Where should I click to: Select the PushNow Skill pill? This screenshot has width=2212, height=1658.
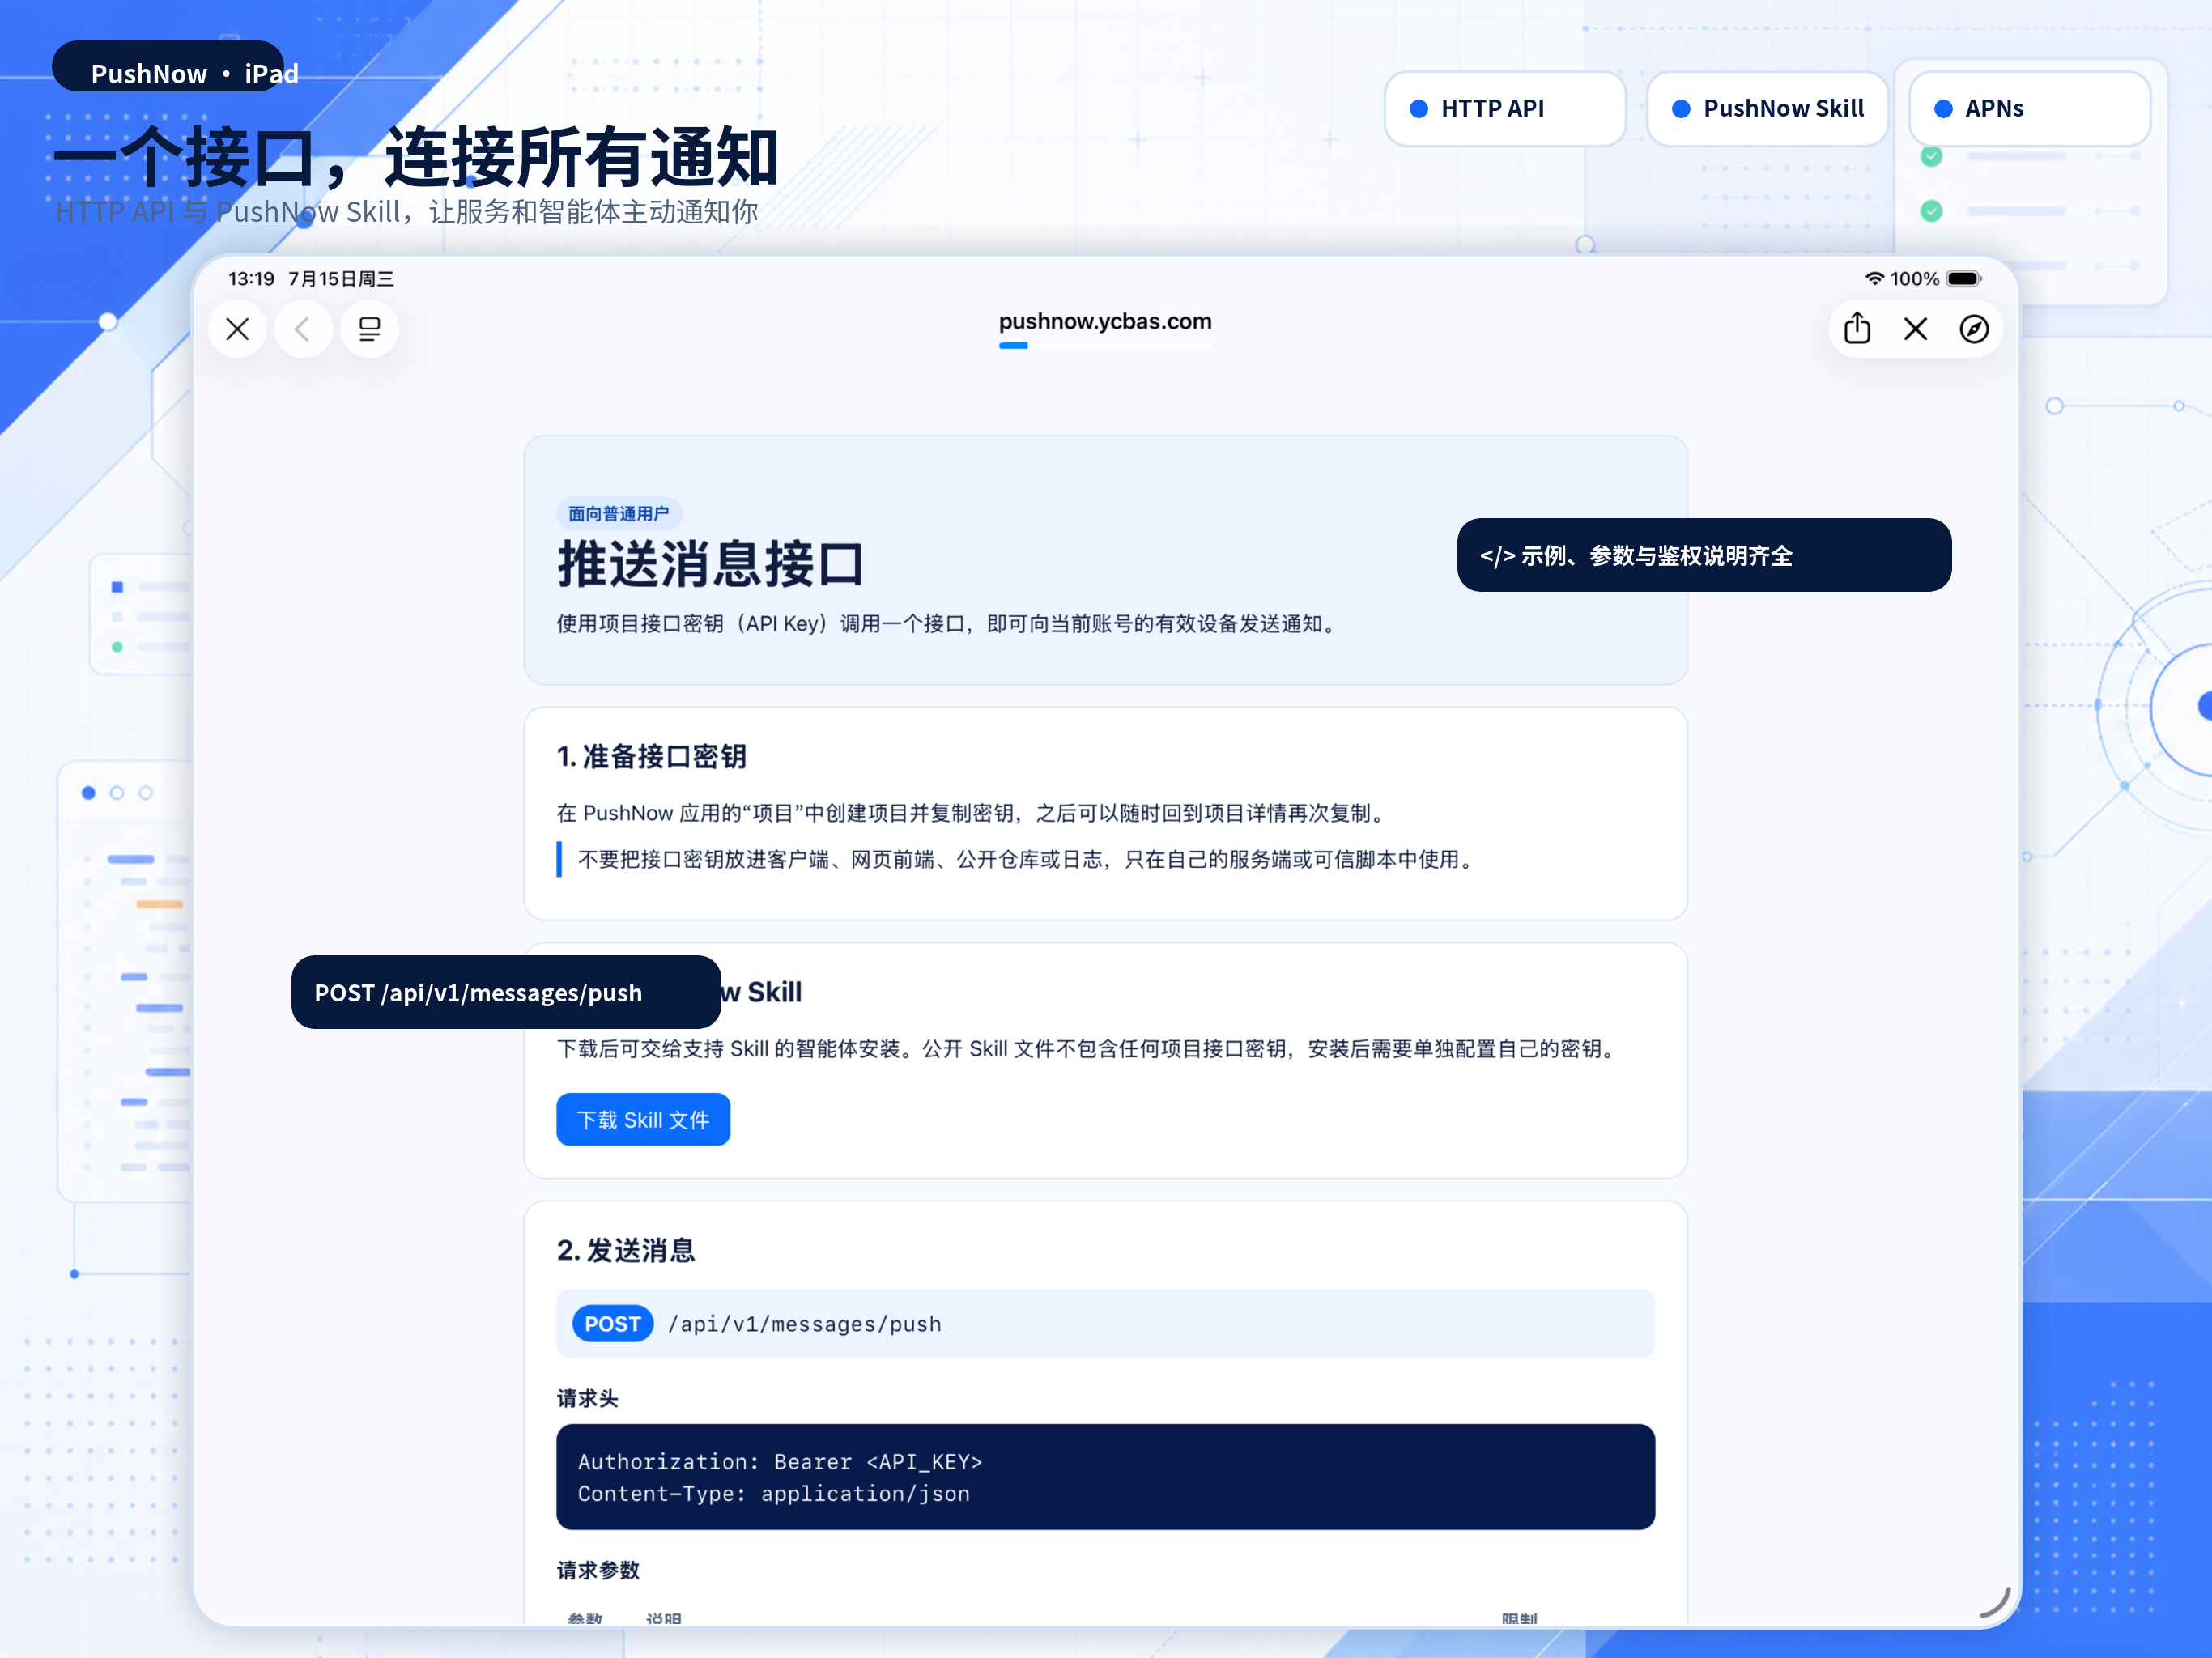pyautogui.click(x=1767, y=109)
